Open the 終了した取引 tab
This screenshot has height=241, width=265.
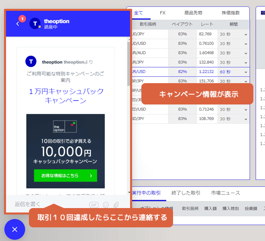coord(186,193)
